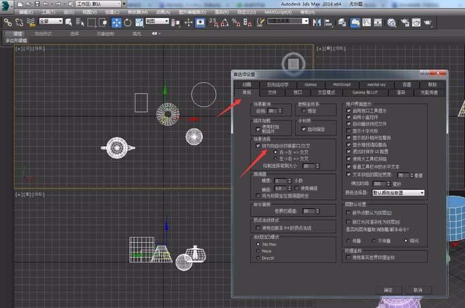The image size is (465, 308).
Task: Click the rectangular selection region icon
Action: (93, 22)
